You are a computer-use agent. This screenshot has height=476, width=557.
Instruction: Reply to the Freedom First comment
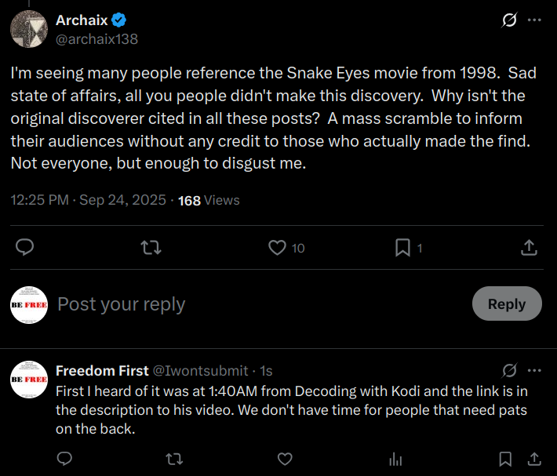(65, 459)
